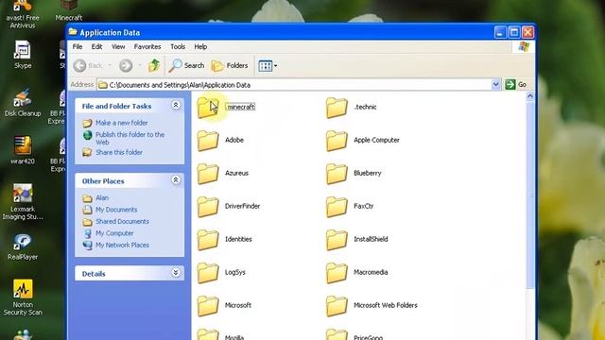
Task: Select the DriverFinder folder icon
Action: click(208, 207)
